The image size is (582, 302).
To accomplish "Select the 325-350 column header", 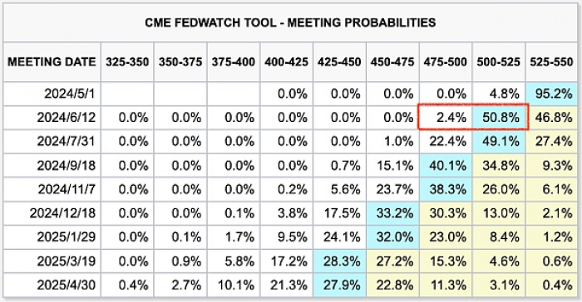I will click(127, 62).
